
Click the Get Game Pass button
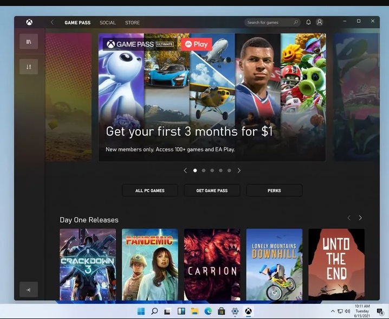point(212,190)
